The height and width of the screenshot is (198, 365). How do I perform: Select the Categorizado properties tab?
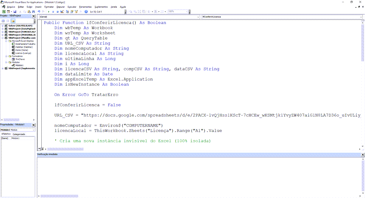(x=19, y=134)
